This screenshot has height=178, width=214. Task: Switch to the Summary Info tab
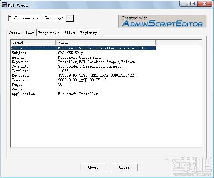click(21, 33)
